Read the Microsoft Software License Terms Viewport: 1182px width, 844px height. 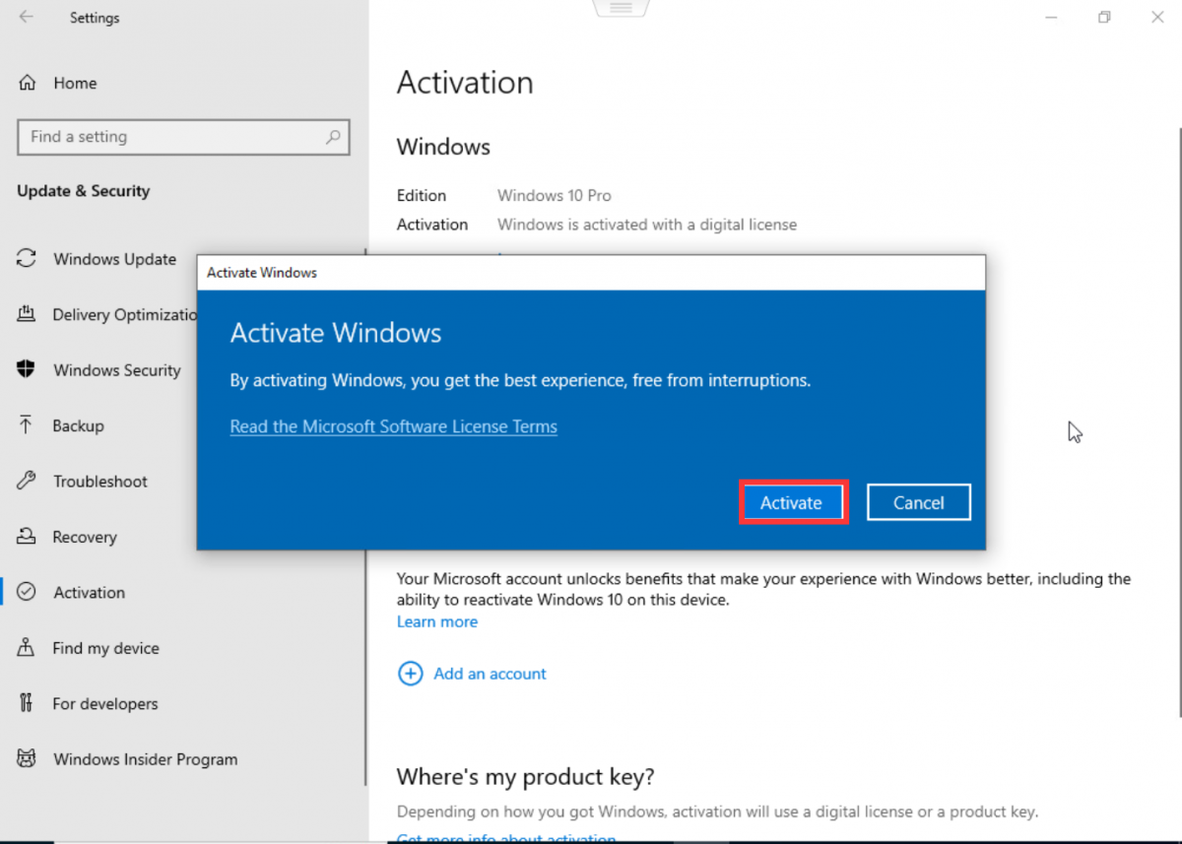tap(394, 426)
